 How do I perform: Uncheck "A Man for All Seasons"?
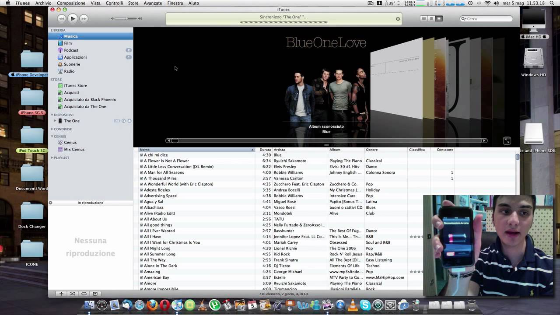141,172
